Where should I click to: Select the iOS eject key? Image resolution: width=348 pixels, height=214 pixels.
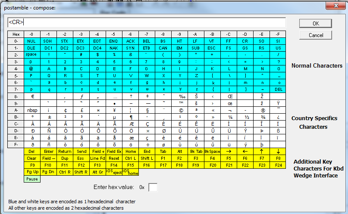tap(114, 172)
